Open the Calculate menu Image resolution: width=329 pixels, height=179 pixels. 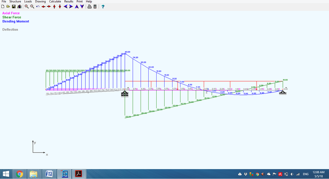[x=55, y=1]
